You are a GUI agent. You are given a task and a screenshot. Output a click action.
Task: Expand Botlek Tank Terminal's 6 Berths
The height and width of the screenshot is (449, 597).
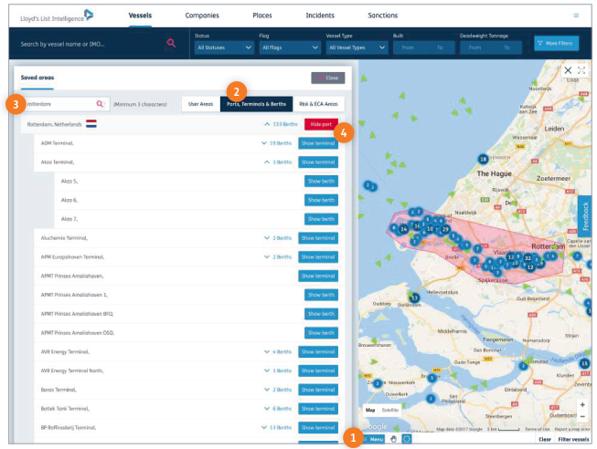click(278, 409)
